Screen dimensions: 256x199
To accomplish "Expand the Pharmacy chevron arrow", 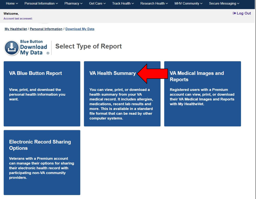I will coord(81,4).
